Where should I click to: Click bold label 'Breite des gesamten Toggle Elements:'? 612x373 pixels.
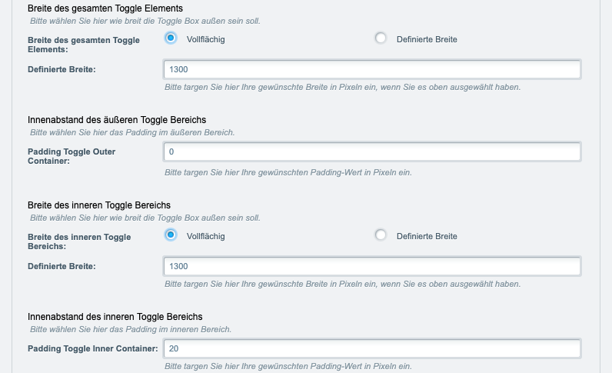tap(84, 45)
